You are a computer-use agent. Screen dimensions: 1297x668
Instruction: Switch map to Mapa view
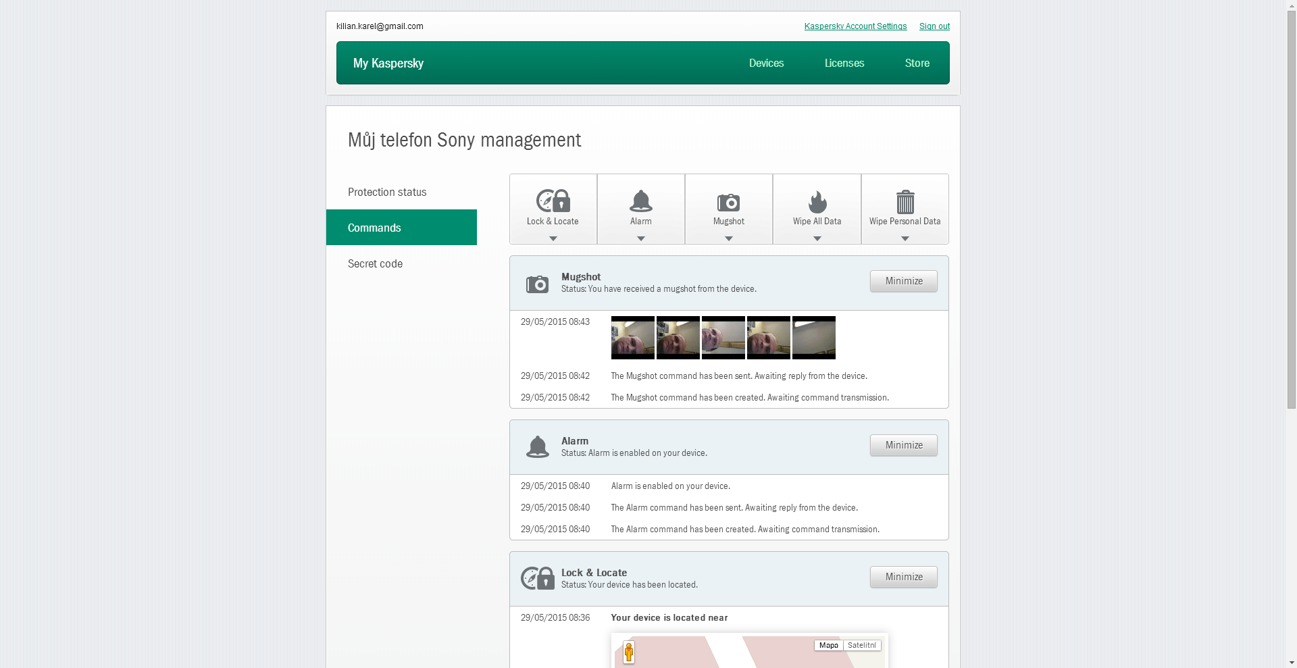[829, 645]
